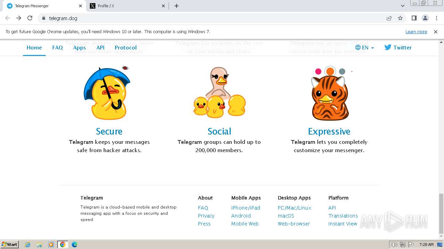Close the Telegram Messenger tab
This screenshot has height=249, width=444.
tap(80, 6)
